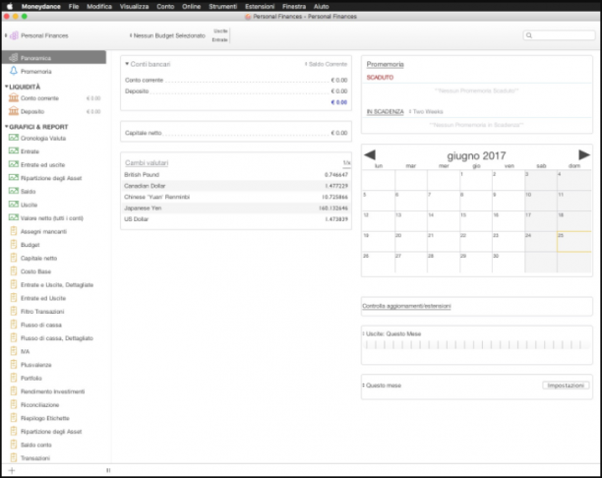Open Capitale netto report icon
The image size is (602, 478).
point(14,258)
